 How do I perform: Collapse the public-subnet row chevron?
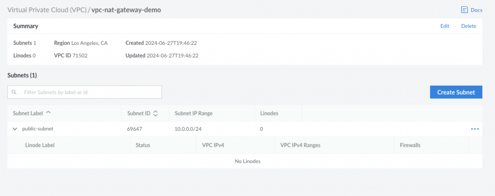point(15,129)
